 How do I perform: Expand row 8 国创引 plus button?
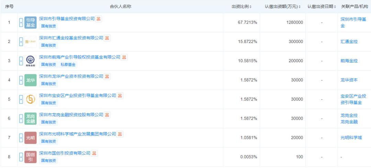[x=21, y=157]
